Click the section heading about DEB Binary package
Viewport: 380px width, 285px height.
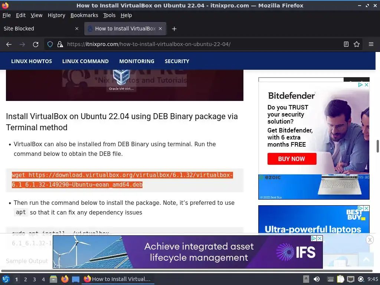click(122, 122)
